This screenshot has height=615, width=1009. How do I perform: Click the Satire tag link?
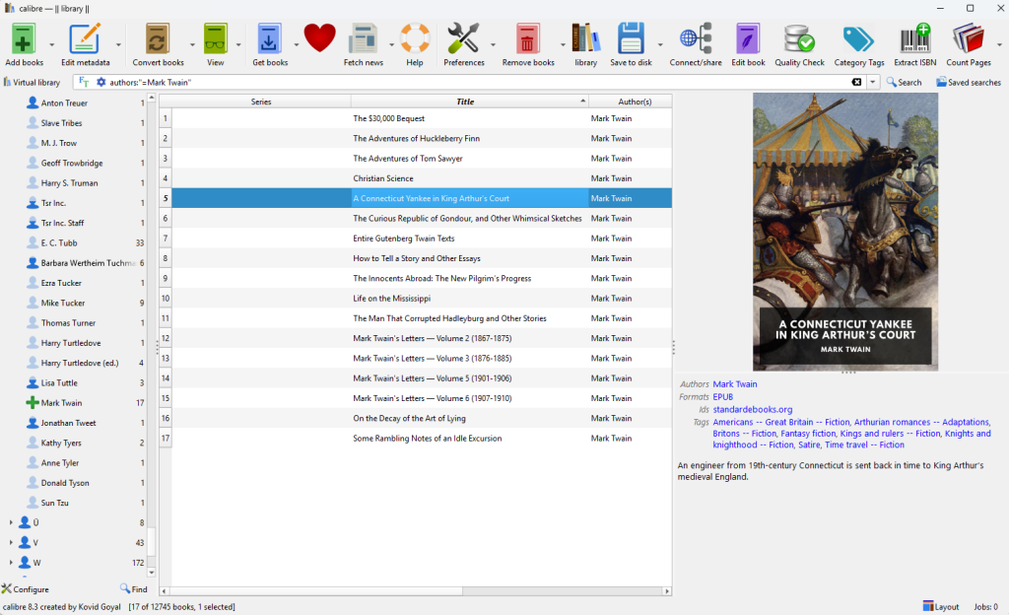pos(809,444)
